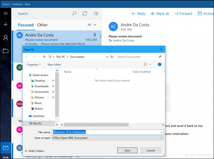Click the search magnifier in Mail
The image size is (214, 159).
tap(74, 13)
